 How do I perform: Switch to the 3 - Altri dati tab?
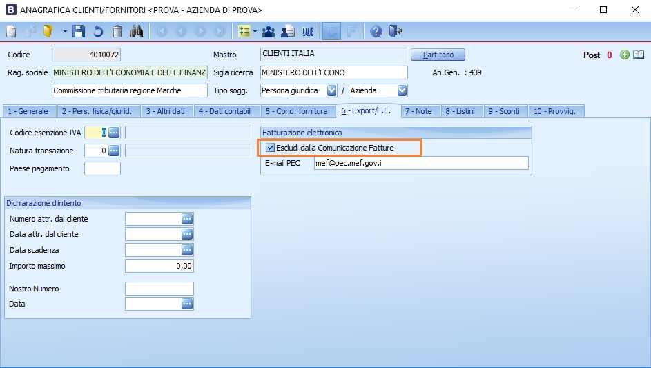click(166, 111)
